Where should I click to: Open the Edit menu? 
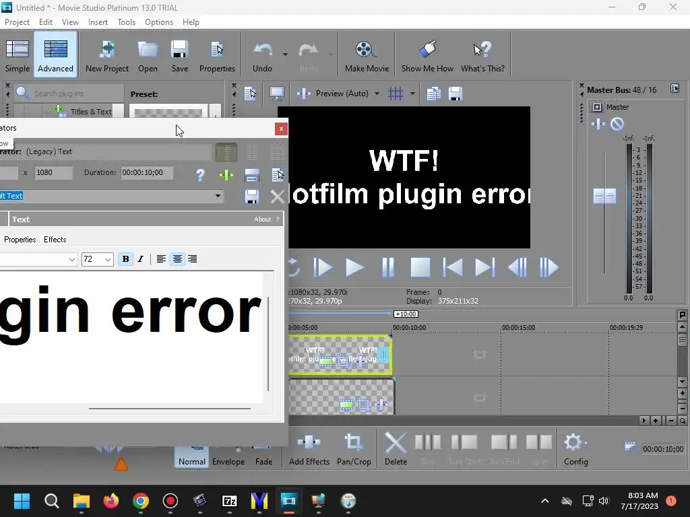45,22
